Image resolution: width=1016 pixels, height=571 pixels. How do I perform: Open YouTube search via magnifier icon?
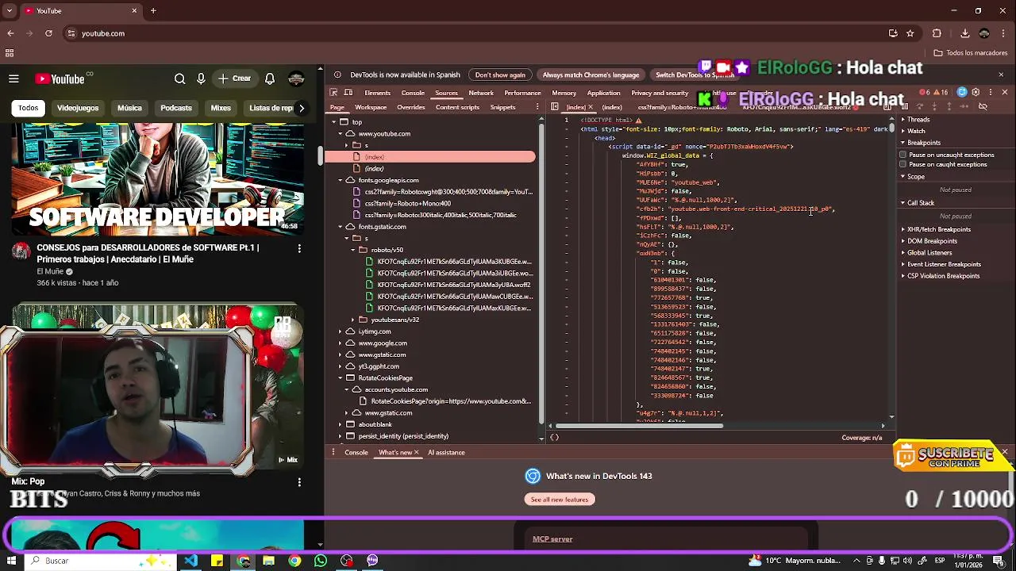coord(179,79)
